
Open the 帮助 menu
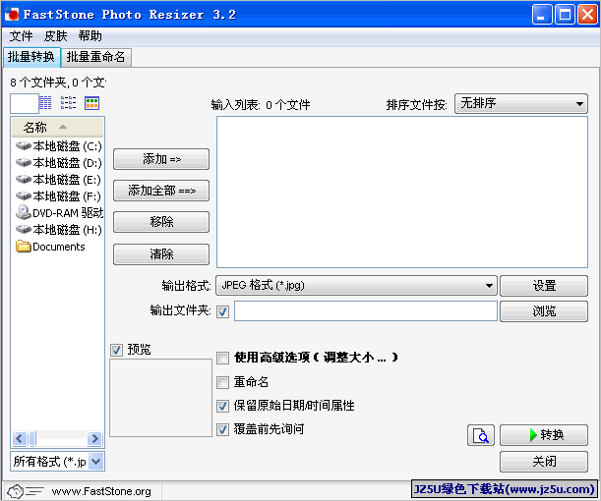click(x=90, y=36)
